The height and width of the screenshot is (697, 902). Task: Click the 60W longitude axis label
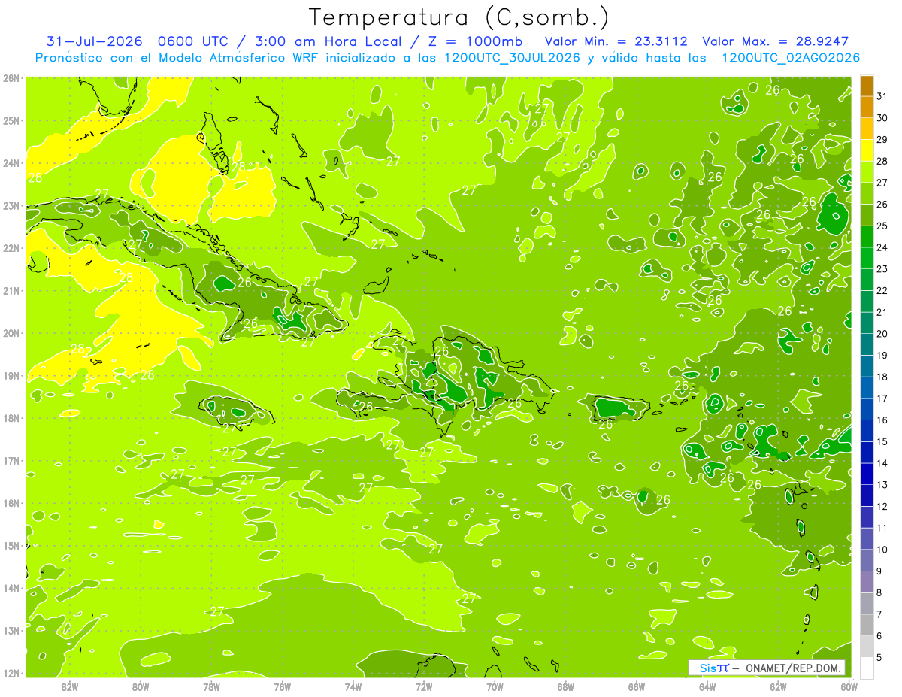[849, 686]
